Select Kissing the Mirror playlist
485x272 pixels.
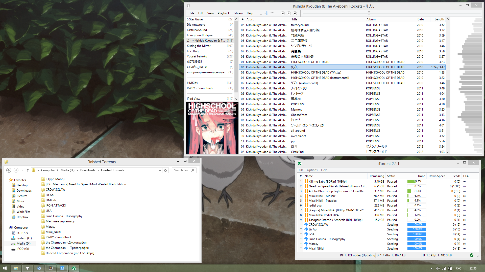point(199,46)
